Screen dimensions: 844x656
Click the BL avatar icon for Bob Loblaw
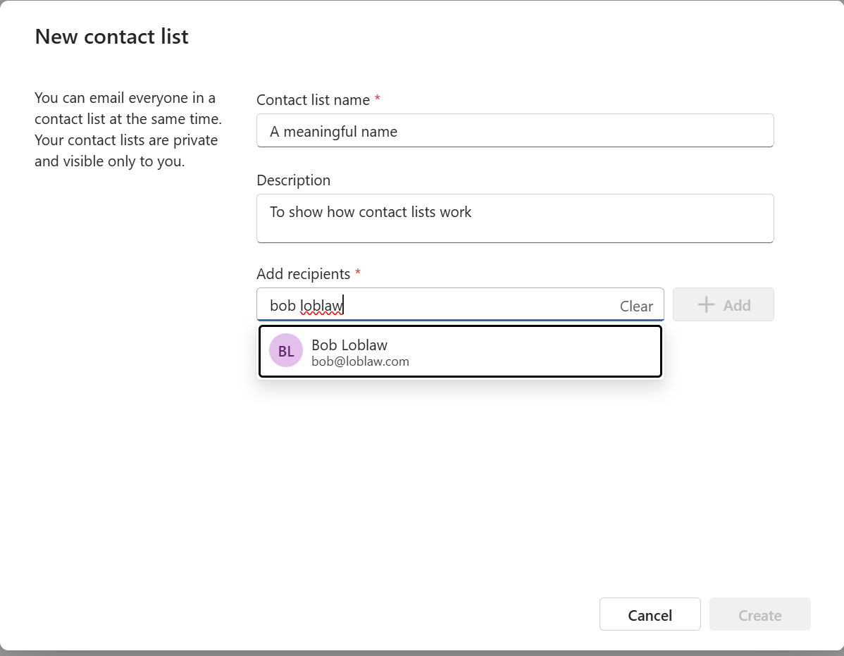(285, 350)
